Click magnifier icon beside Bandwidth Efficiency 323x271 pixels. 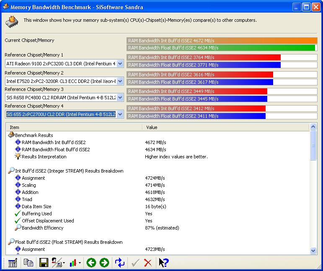point(18,227)
